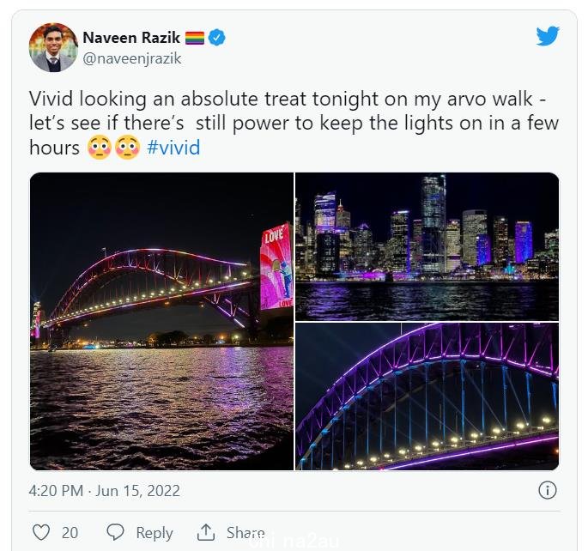Click the Share button text
Image resolution: width=588 pixels, height=551 pixels.
[246, 532]
